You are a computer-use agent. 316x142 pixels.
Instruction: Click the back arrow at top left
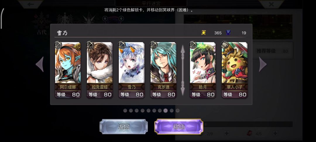[x=31, y=4]
